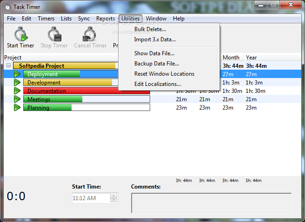
Task: Minimize the Task Timer window
Action: [x=261, y=5]
